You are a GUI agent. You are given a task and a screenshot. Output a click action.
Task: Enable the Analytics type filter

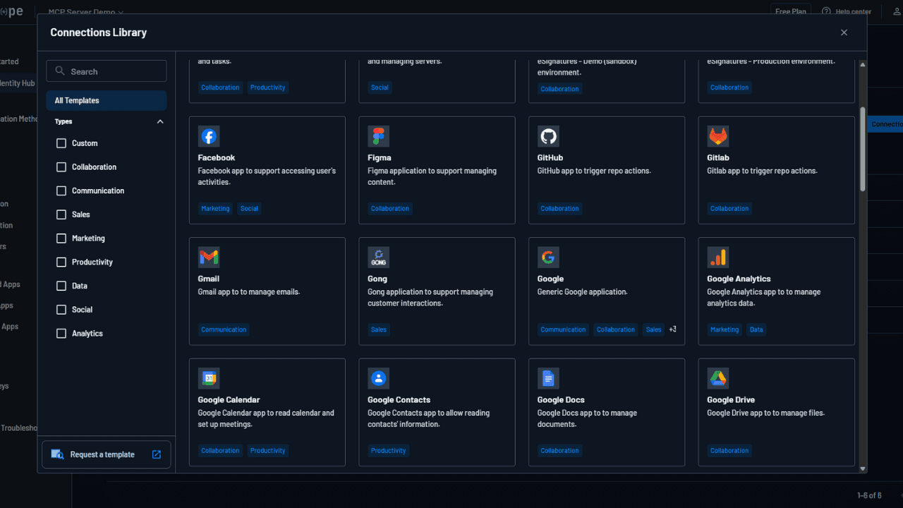(x=61, y=333)
